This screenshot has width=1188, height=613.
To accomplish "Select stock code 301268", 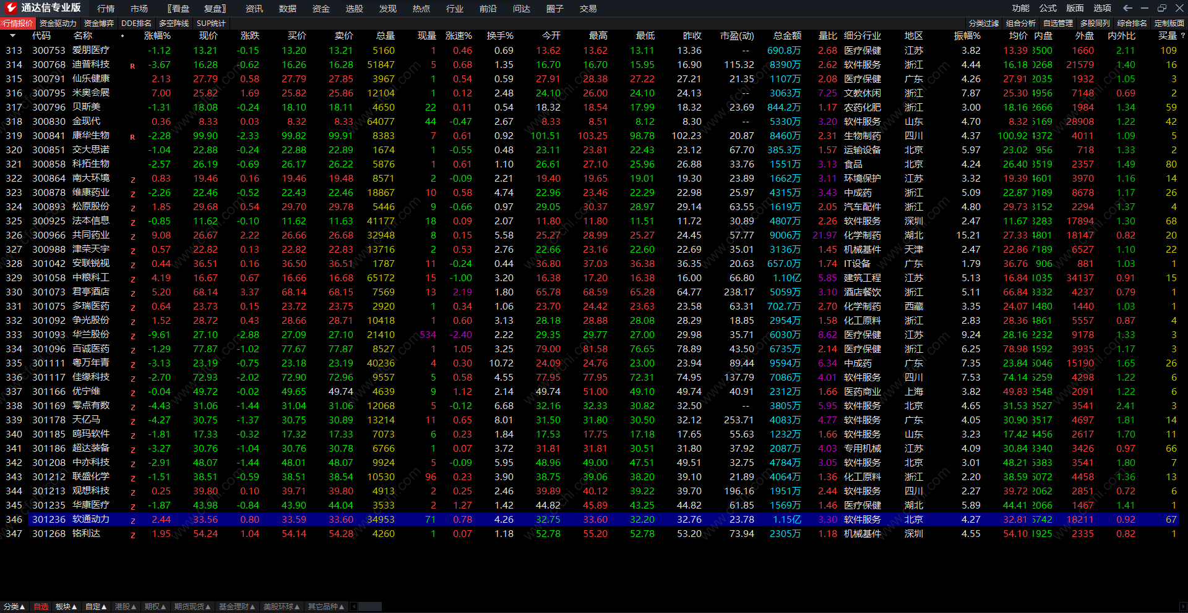I will point(49,534).
